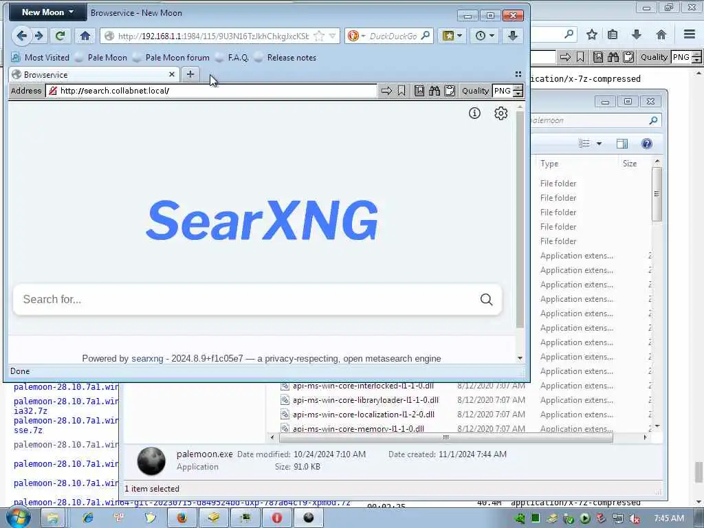Click the binoculars icon in the background browser

[x=613, y=57]
